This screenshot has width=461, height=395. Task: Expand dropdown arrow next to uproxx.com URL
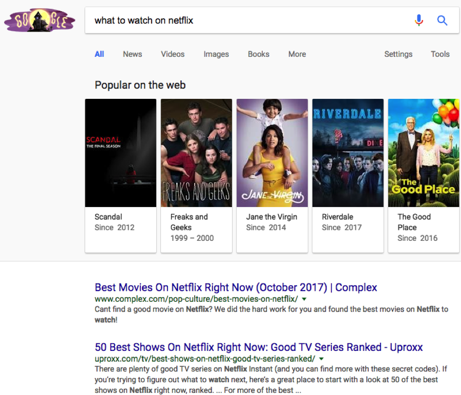click(321, 359)
